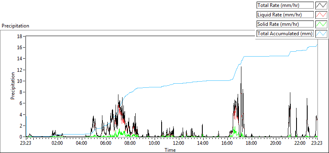Click the Time axis label
This screenshot has height=153, width=329.
tap(170, 150)
